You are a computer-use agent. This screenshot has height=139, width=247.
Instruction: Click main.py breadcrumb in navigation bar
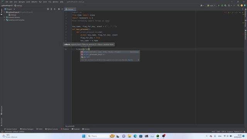[18, 5]
